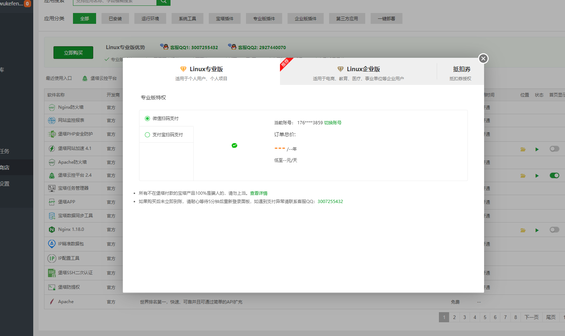Click the Nginx防火墙 row icon
Screen dimensions: 565x336
(x=52, y=107)
